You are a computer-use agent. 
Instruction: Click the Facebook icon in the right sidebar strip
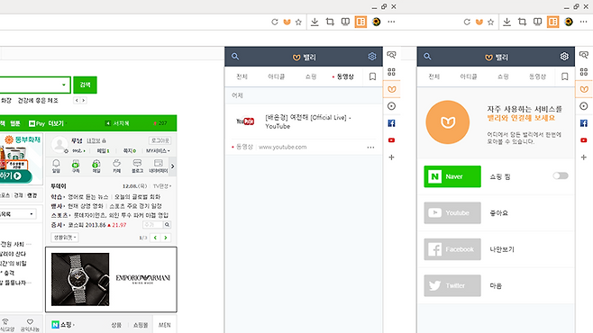[584, 123]
